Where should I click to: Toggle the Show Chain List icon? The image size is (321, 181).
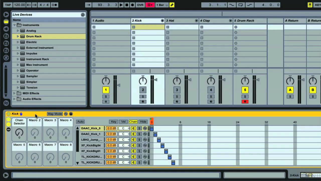[x=9, y=124]
